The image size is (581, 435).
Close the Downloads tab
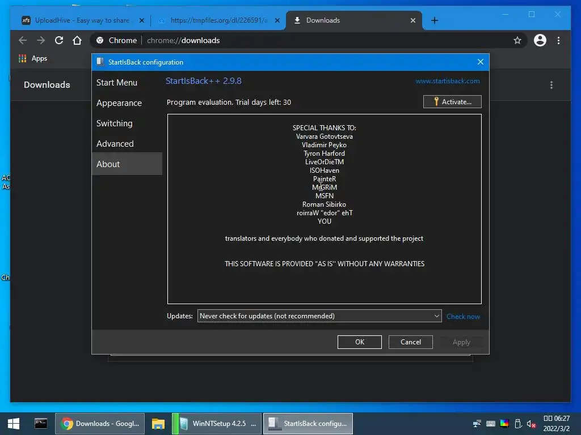coord(413,20)
